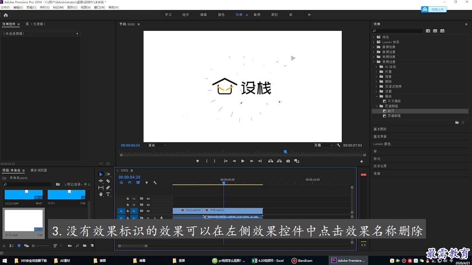Toggle snap magnet in timeline
472x265 pixels.
pos(129,183)
